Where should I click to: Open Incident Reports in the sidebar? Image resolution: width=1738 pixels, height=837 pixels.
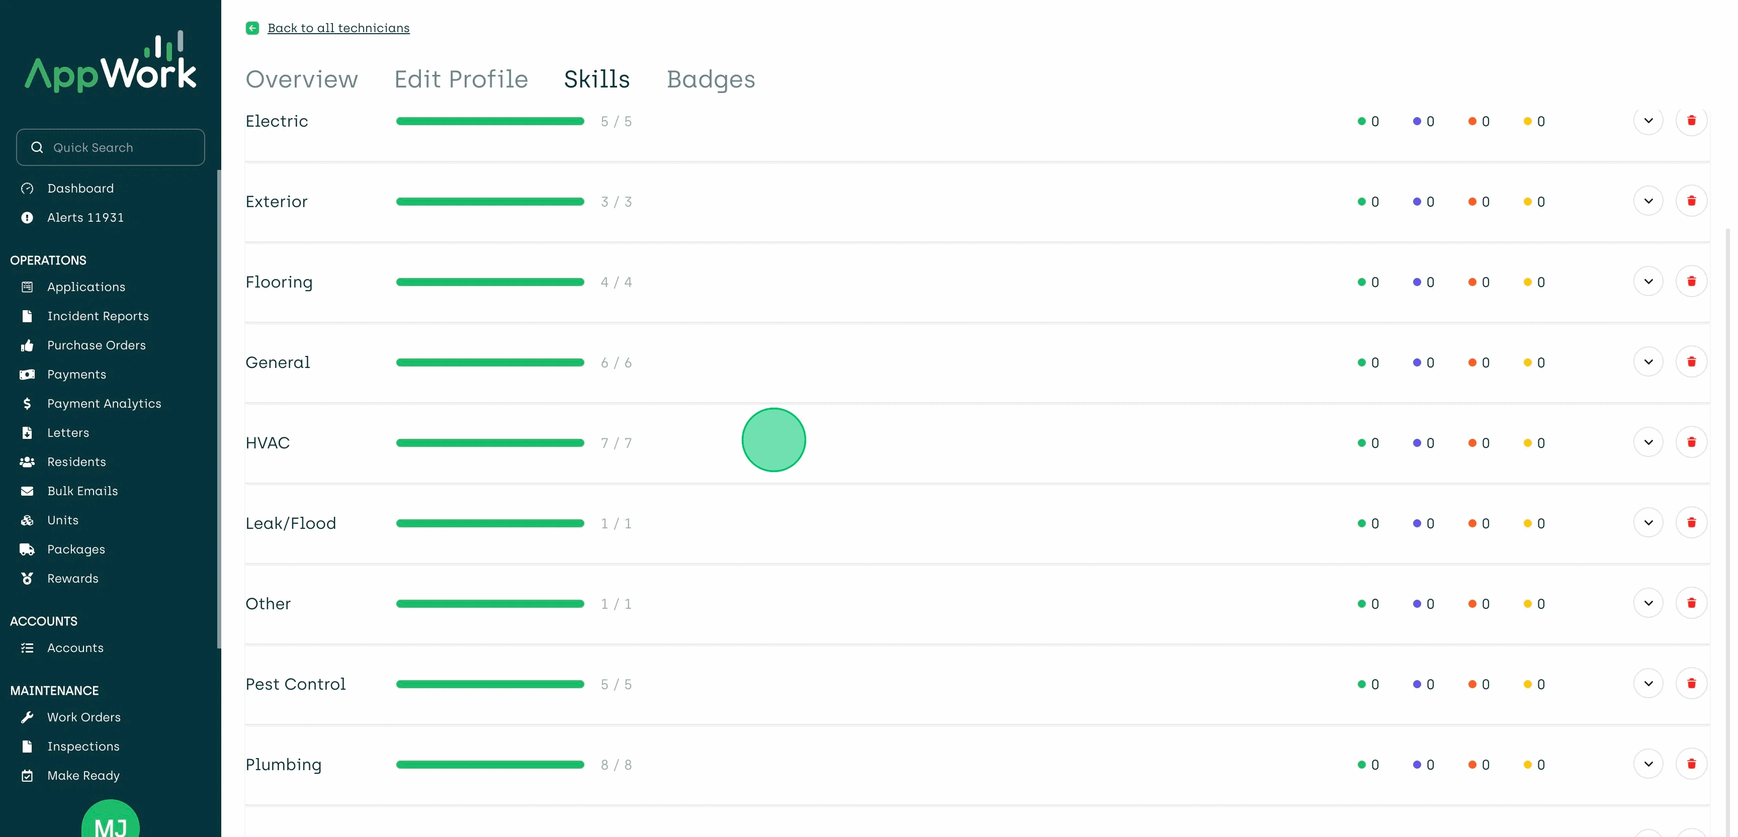click(x=98, y=316)
